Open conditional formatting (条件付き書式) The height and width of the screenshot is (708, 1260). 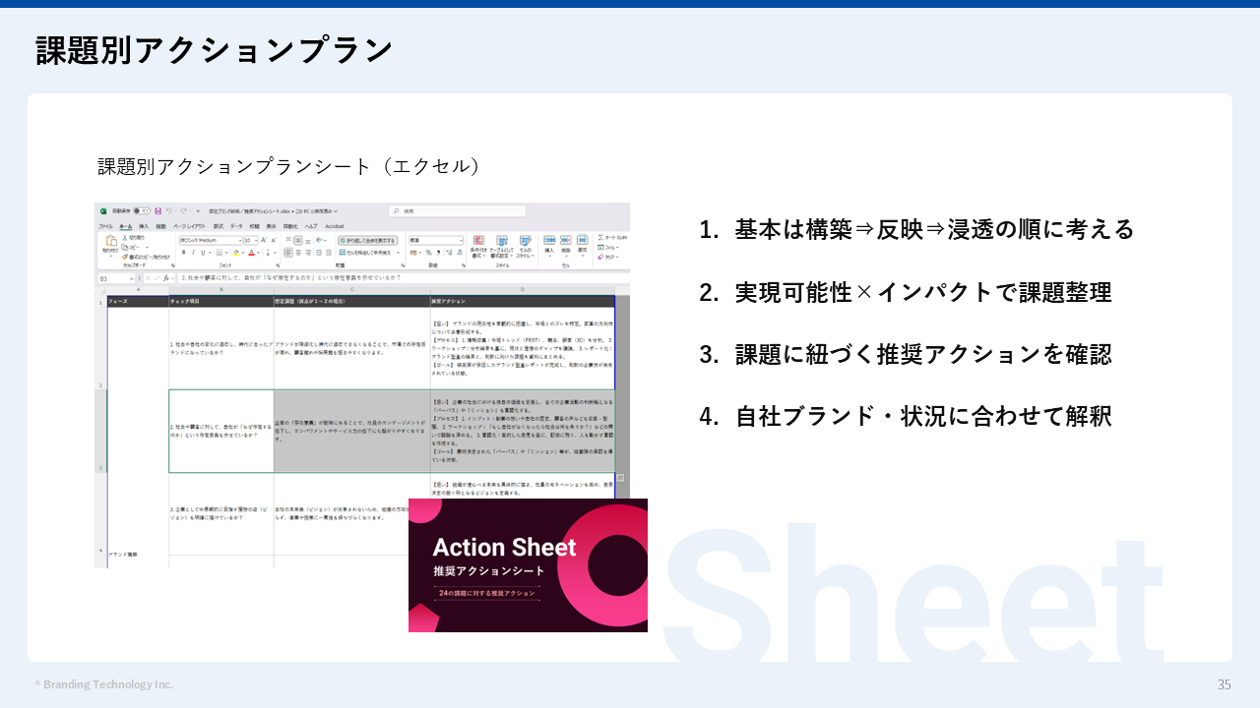(478, 243)
